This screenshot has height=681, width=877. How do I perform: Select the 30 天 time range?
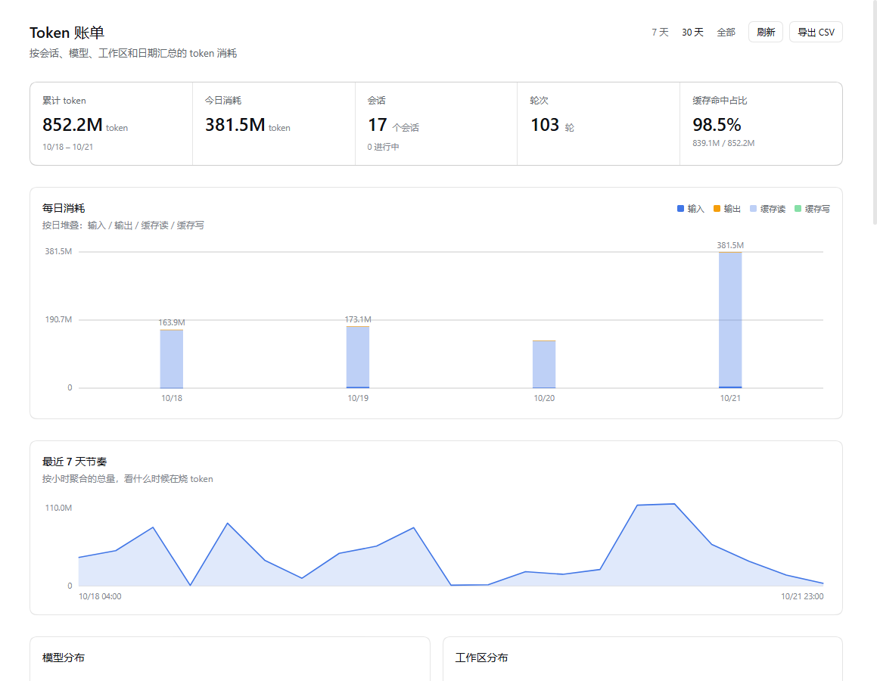(692, 33)
